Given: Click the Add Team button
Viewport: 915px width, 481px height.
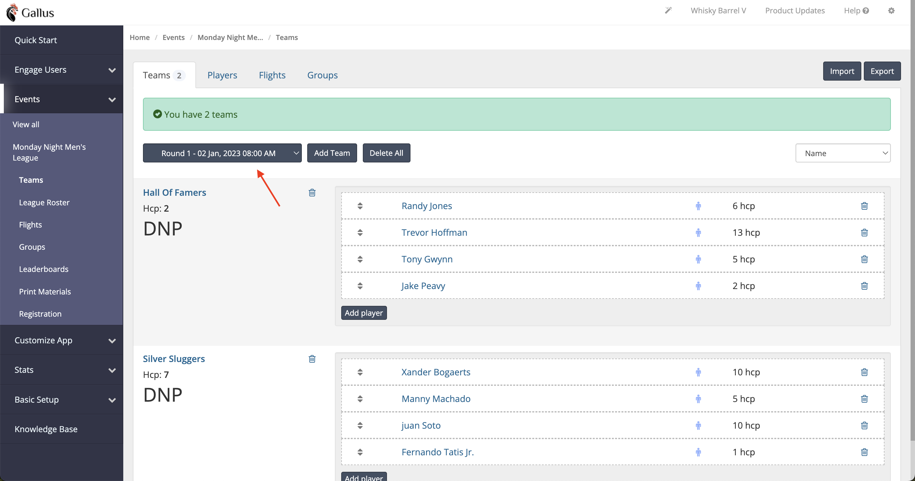Looking at the screenshot, I should point(332,153).
